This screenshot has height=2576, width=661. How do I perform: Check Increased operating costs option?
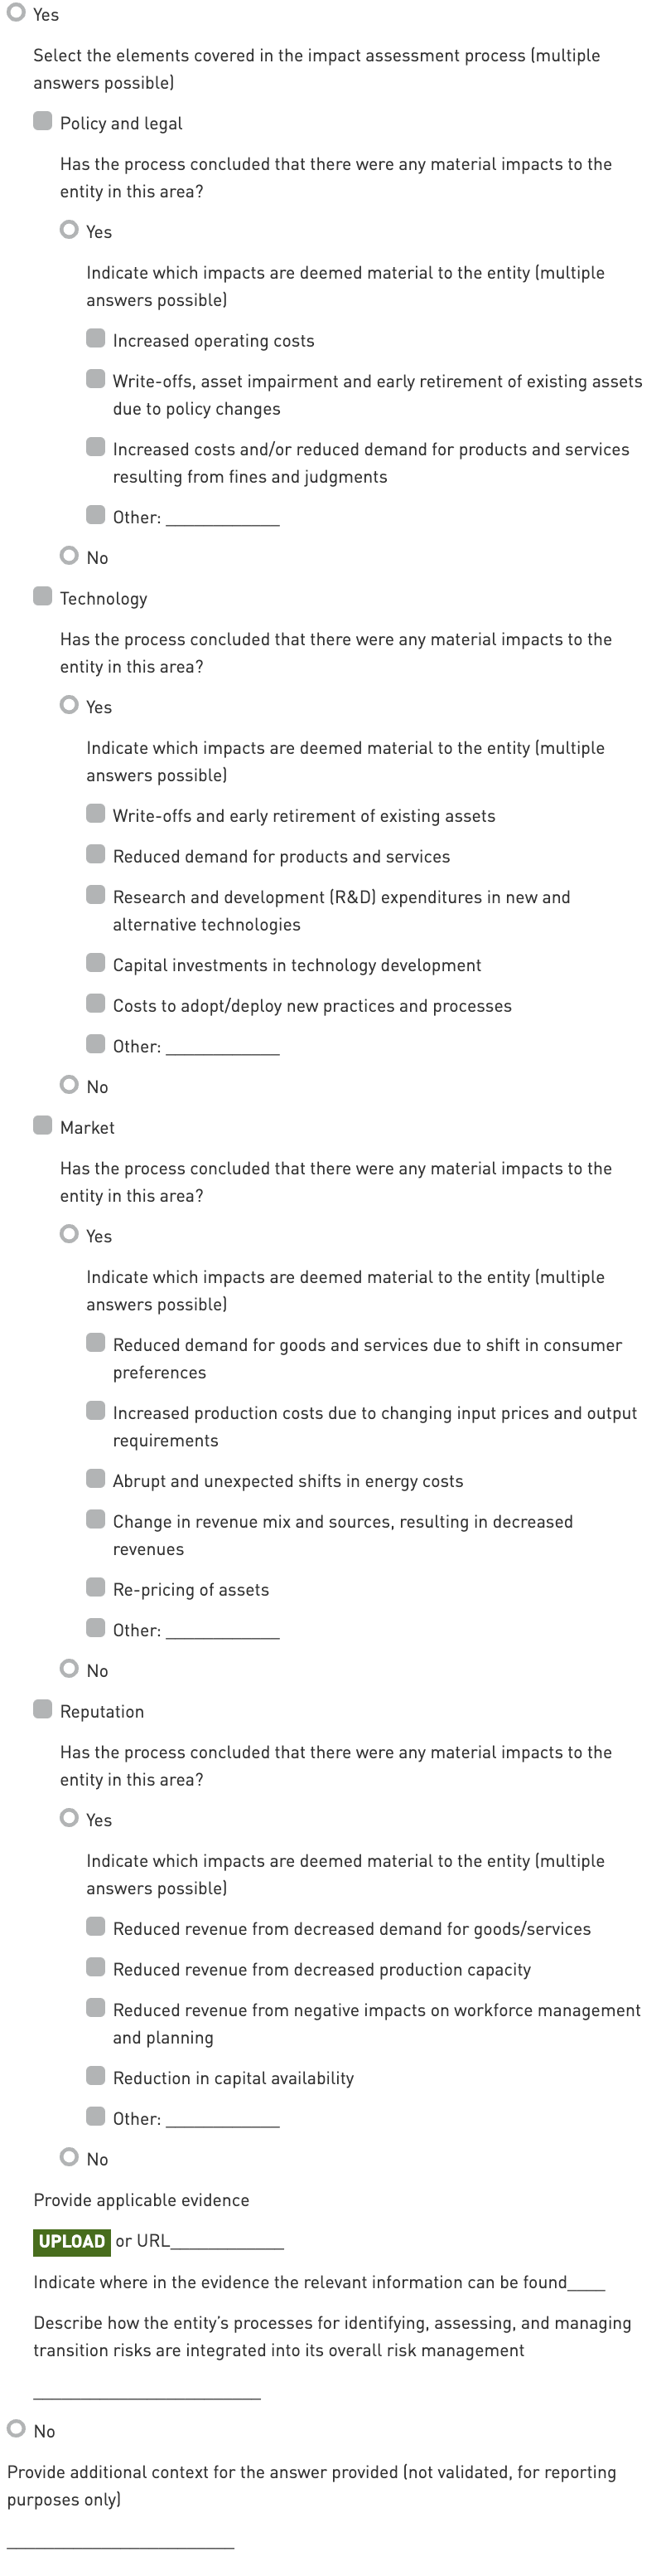pyautogui.click(x=96, y=339)
